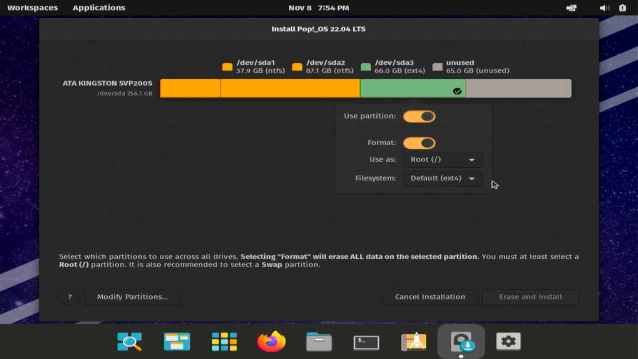Open the Use as Root (/) dropdown
The width and height of the screenshot is (638, 359).
click(x=443, y=160)
